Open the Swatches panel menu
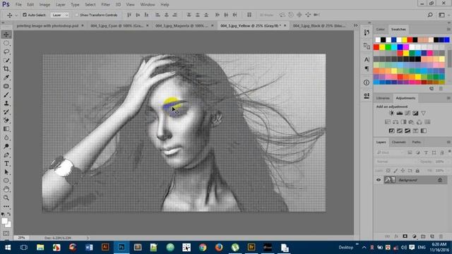The width and height of the screenshot is (452, 254). tap(448, 30)
